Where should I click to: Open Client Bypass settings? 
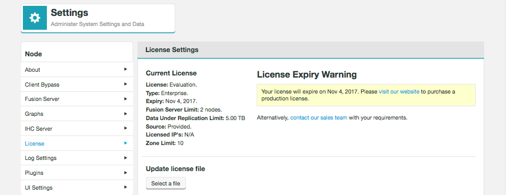tap(77, 84)
